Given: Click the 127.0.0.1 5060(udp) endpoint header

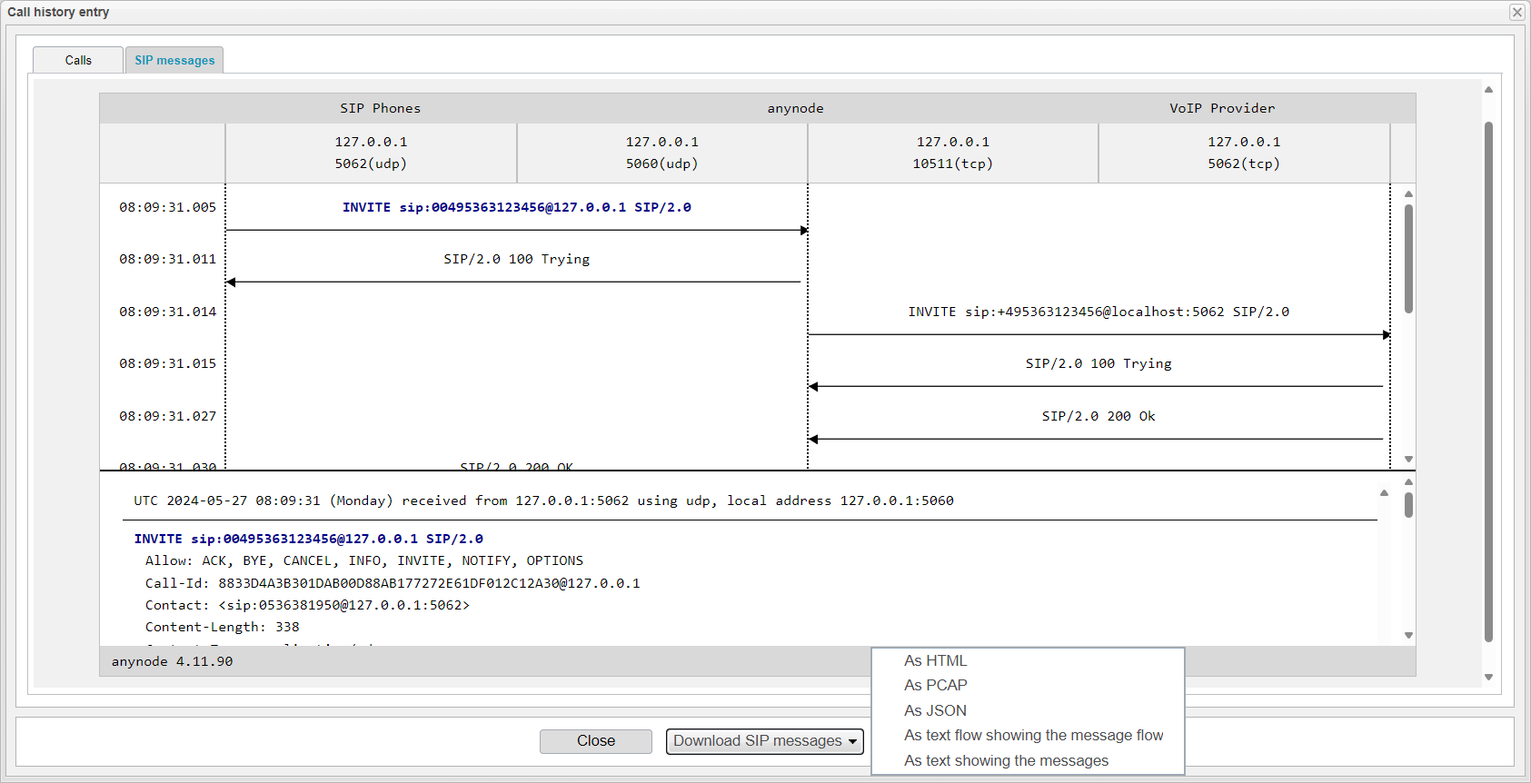Looking at the screenshot, I should click(662, 153).
